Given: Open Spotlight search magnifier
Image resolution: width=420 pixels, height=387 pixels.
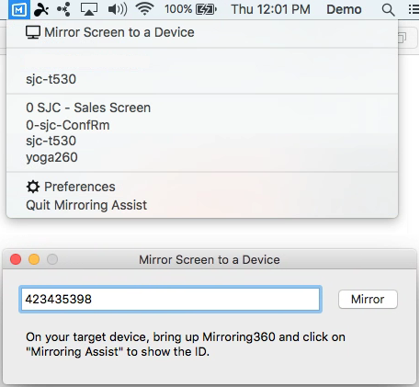Looking at the screenshot, I should (x=388, y=10).
